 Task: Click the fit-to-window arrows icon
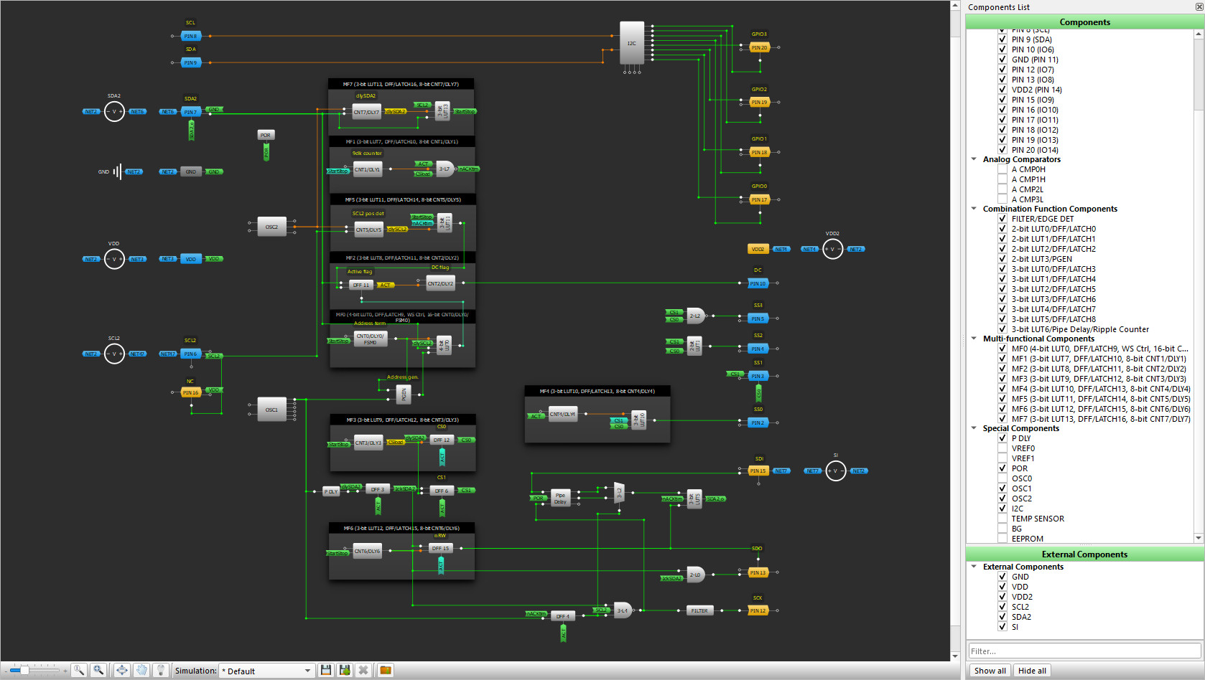122,670
